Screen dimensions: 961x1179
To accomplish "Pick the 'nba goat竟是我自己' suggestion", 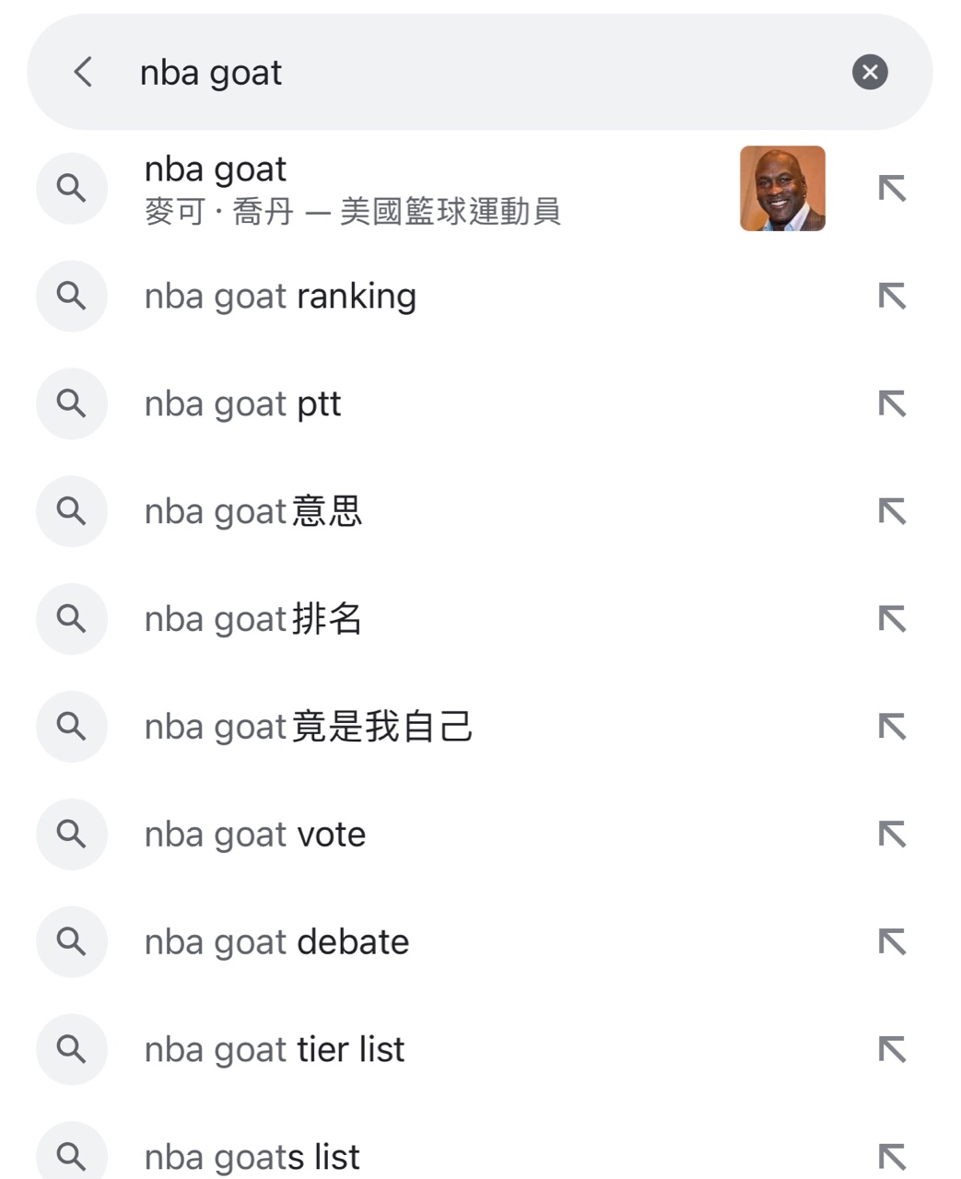I will coord(309,727).
